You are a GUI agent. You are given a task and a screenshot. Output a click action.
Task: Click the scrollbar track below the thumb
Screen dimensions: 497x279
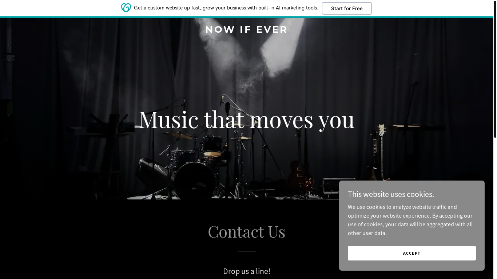click(495, 207)
